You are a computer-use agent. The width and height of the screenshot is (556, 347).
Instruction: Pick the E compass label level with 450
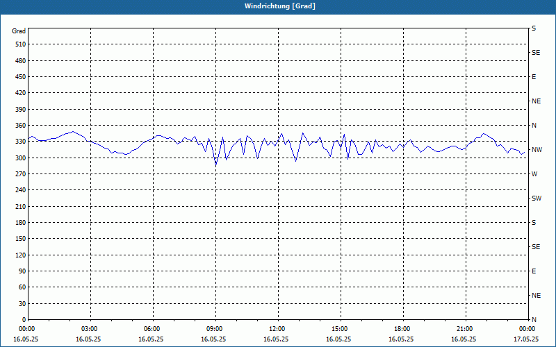click(534, 77)
